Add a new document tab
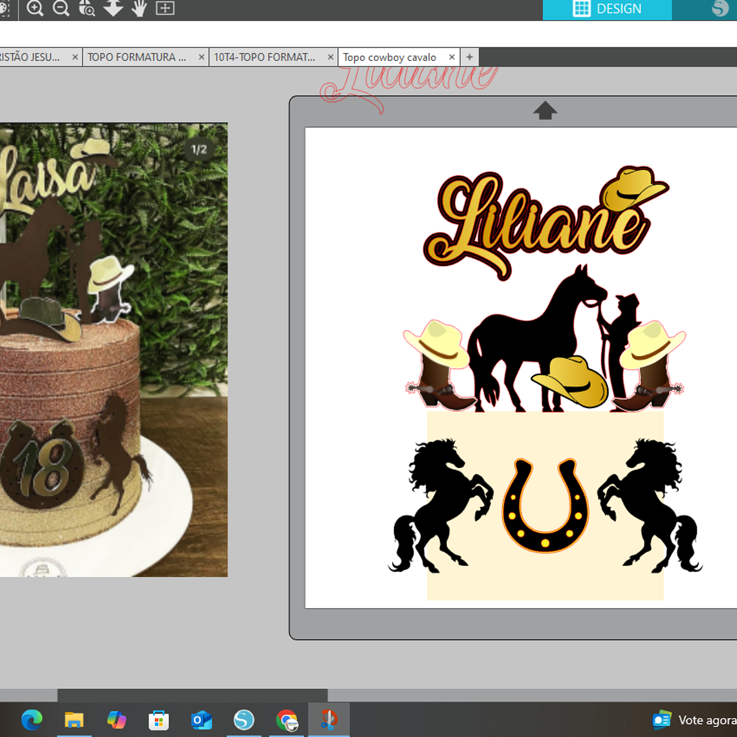This screenshot has height=737, width=737. click(x=470, y=57)
